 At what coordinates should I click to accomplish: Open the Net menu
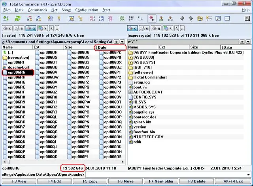point(55,10)
